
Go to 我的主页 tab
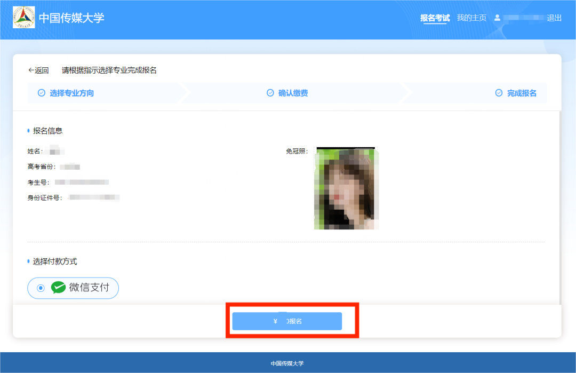[x=471, y=18]
